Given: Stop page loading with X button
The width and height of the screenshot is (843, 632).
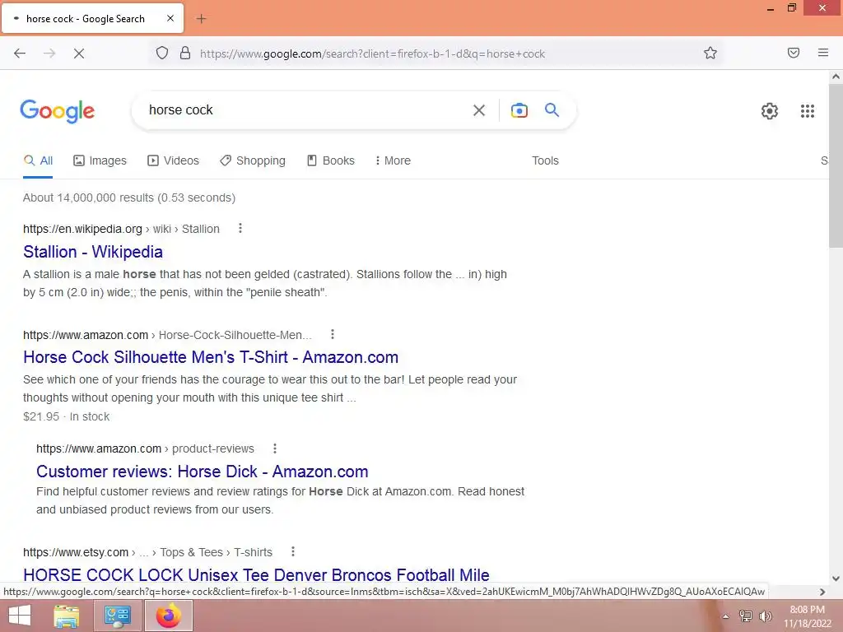Looking at the screenshot, I should [79, 53].
